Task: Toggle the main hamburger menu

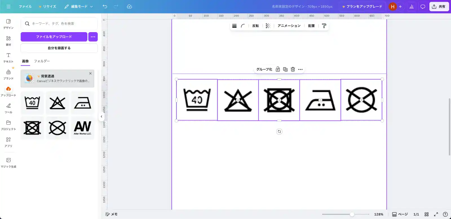Action: (x=8, y=6)
